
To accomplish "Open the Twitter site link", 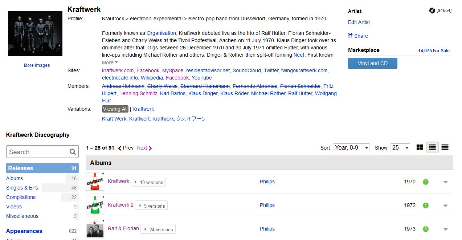I will [x=271, y=70].
